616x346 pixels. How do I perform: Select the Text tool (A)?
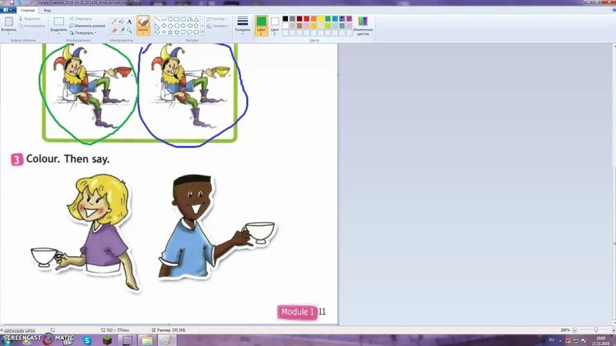point(129,22)
